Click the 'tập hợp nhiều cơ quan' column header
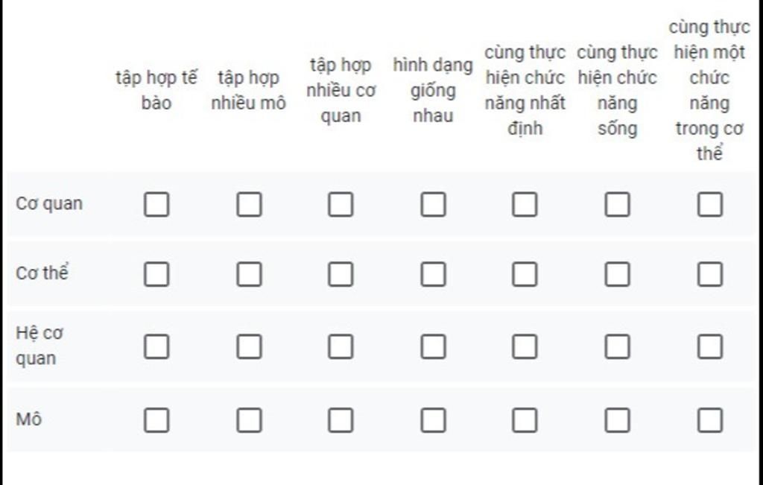 pos(341,90)
